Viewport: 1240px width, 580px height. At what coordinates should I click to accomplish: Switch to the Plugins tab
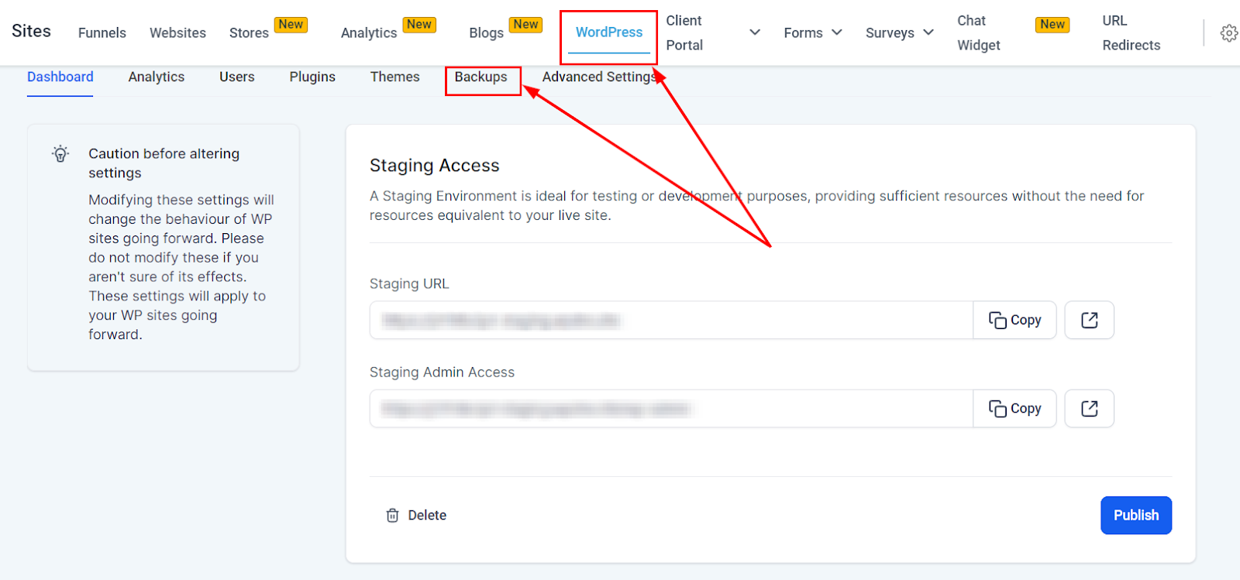[312, 77]
